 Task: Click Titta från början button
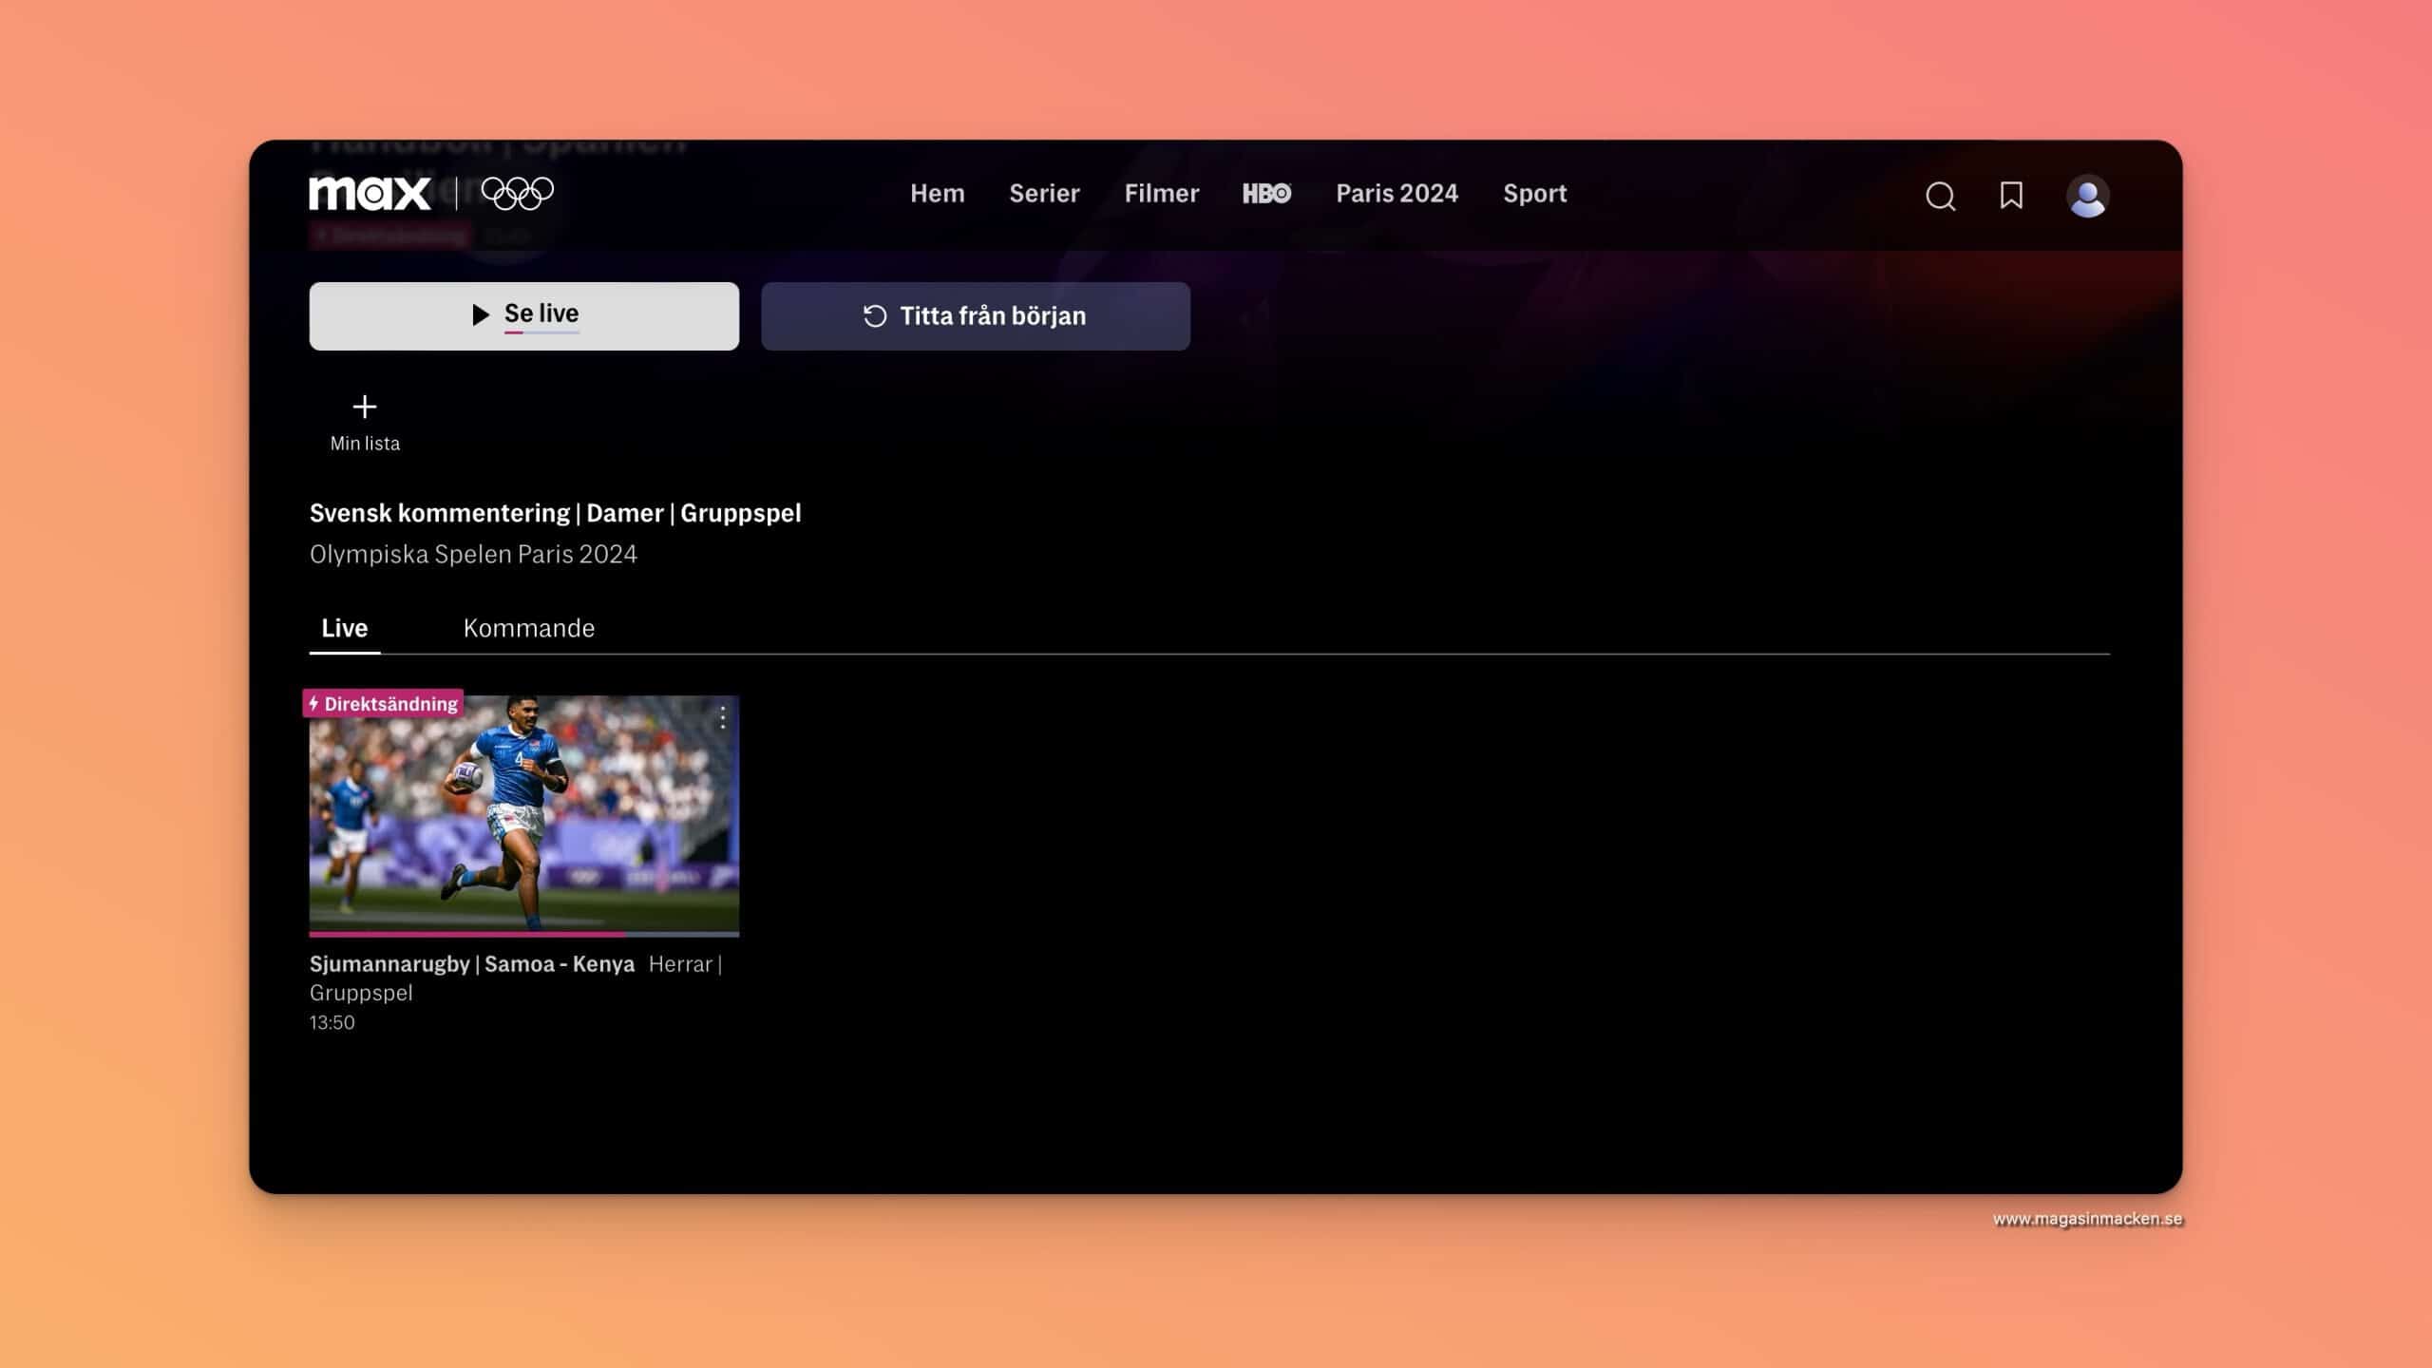pos(976,315)
